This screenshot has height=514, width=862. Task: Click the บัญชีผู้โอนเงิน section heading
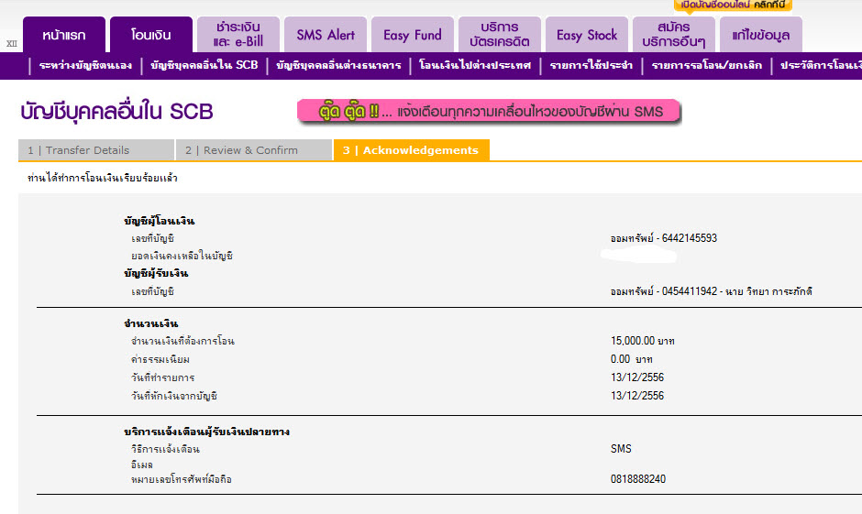tap(160, 221)
